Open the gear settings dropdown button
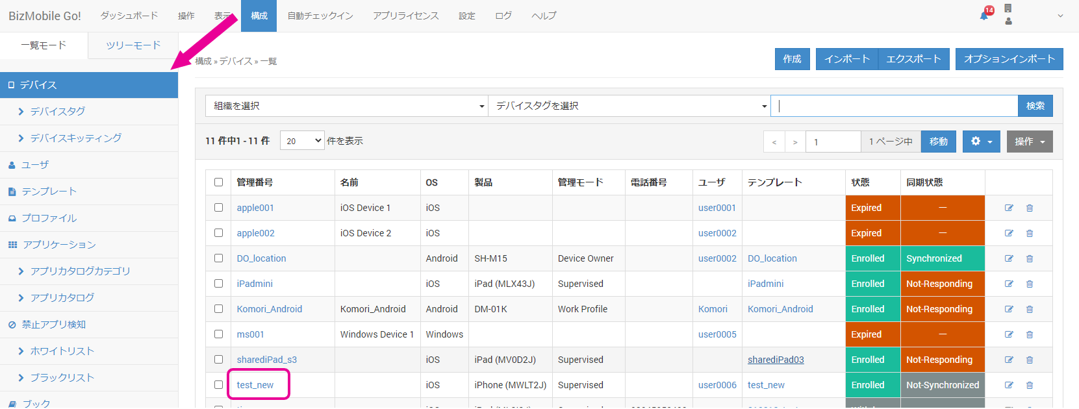 [981, 142]
